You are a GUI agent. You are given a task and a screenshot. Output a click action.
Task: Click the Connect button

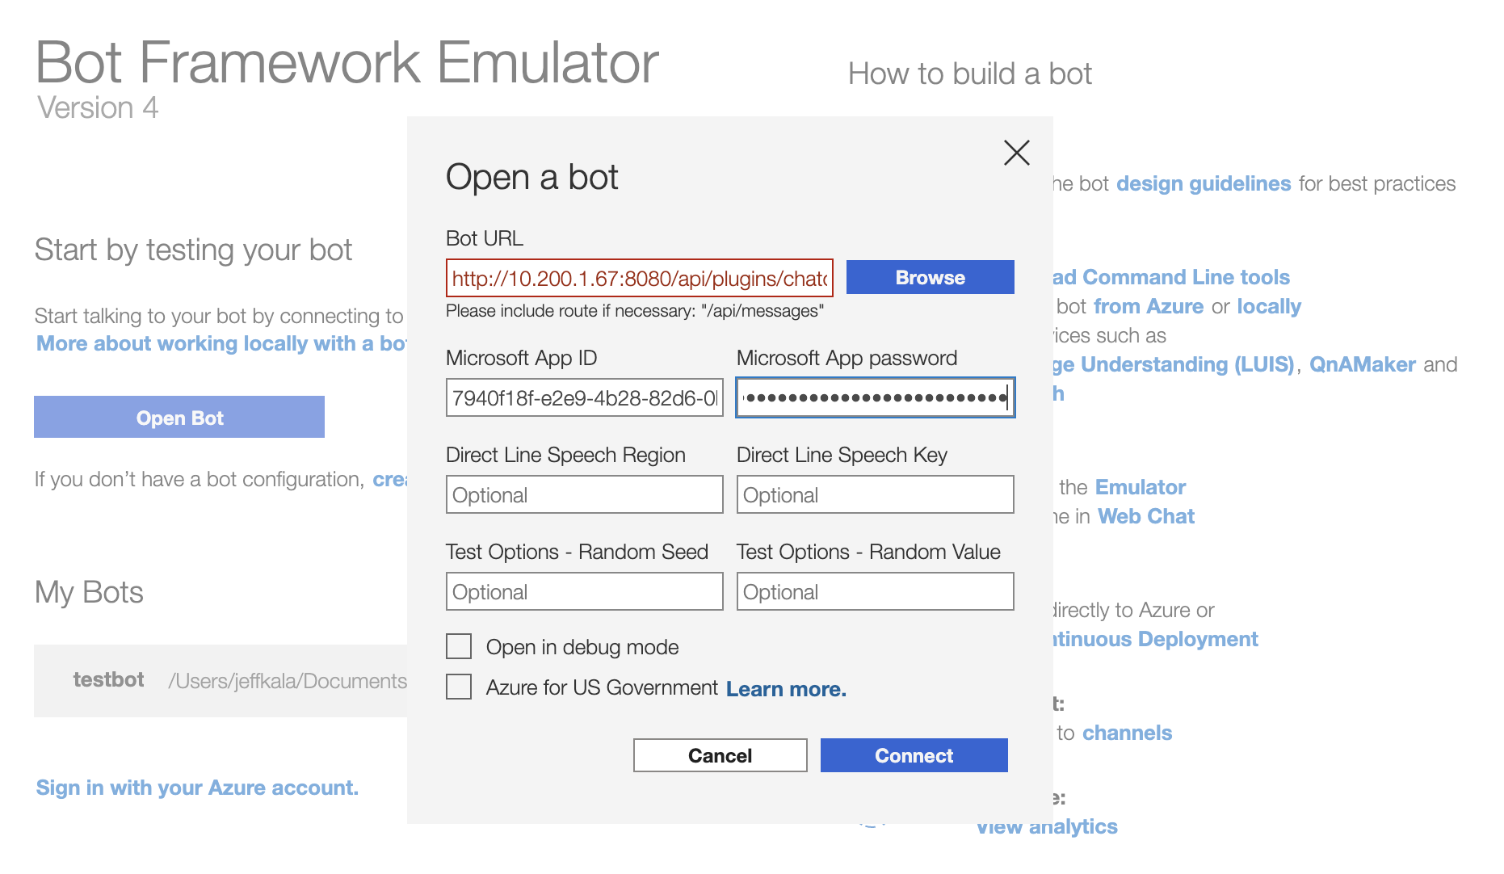[914, 756]
